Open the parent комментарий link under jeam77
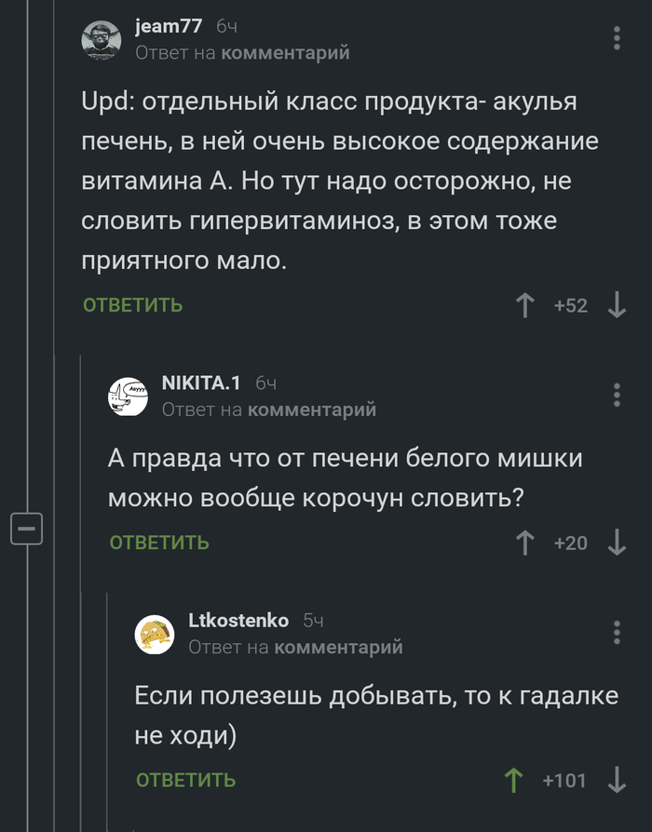The width and height of the screenshot is (652, 832). click(x=289, y=53)
